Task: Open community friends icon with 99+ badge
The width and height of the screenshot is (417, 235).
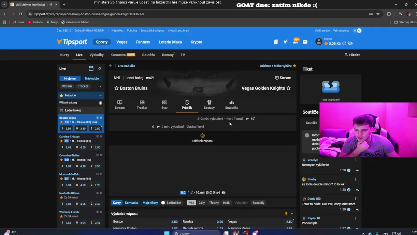Action: 295,41
